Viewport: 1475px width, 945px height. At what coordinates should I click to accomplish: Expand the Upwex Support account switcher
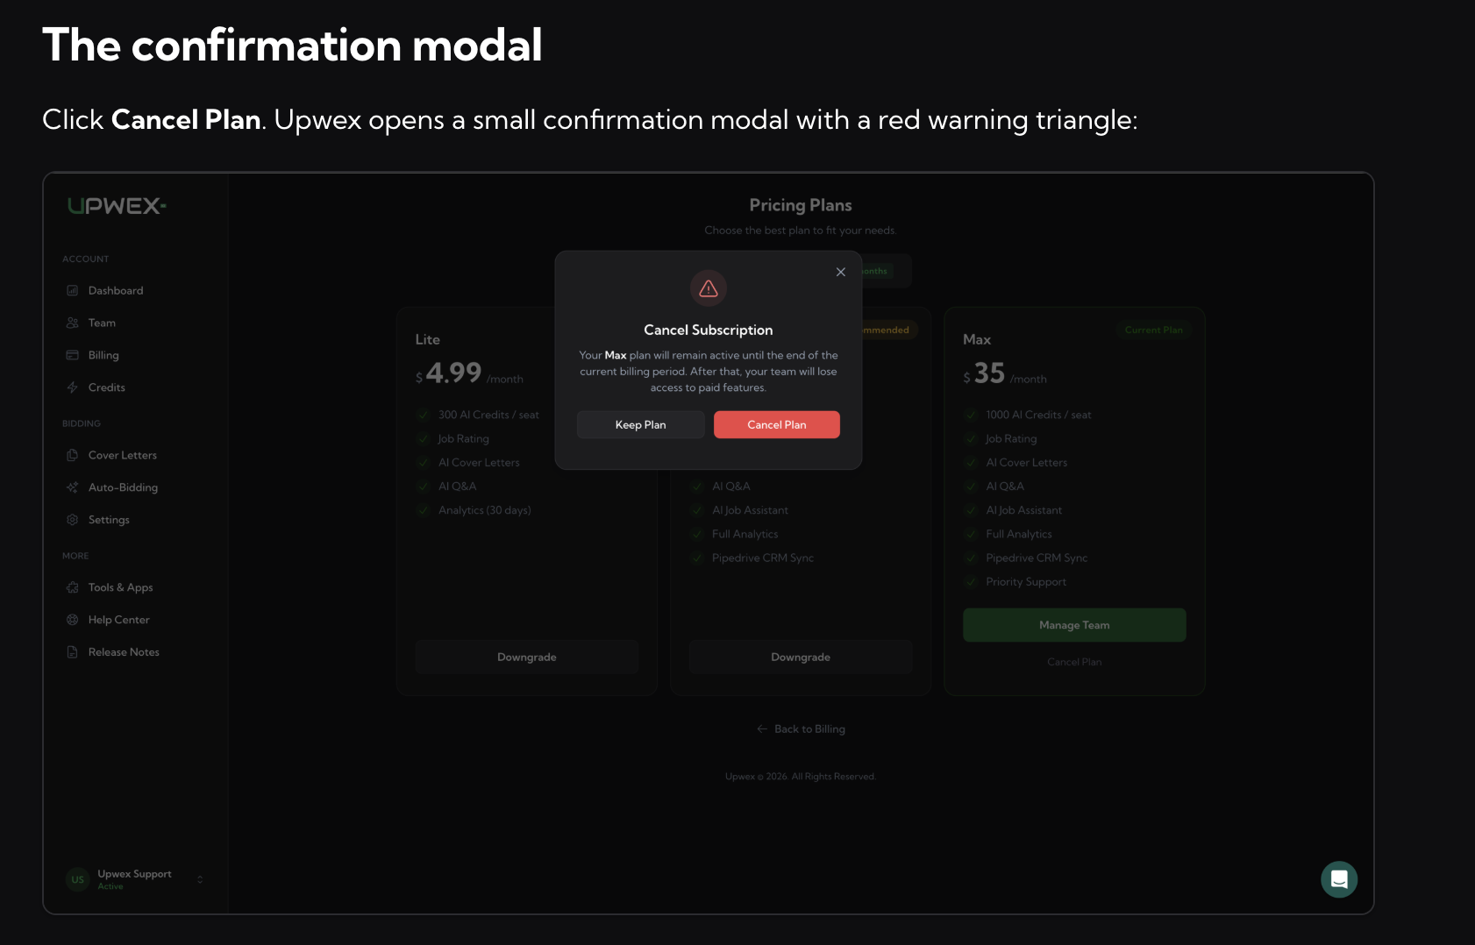point(200,879)
